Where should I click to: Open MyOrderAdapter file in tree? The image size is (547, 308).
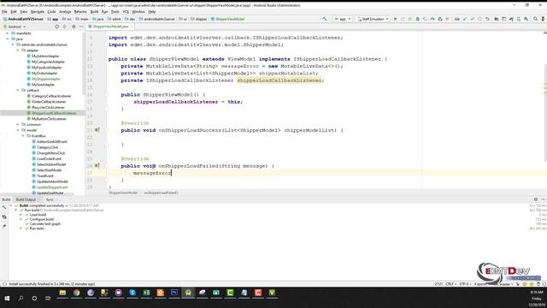pyautogui.click(x=44, y=73)
